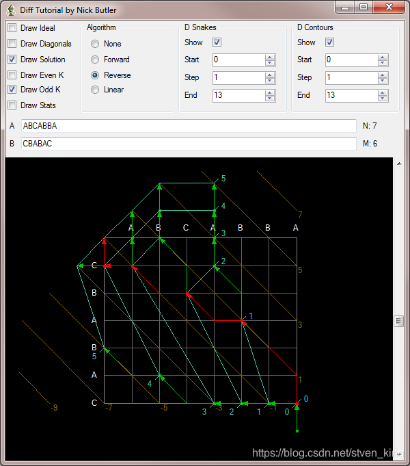Decrease the D Contours Start value
This screenshot has width=410, height=466.
tap(383, 63)
